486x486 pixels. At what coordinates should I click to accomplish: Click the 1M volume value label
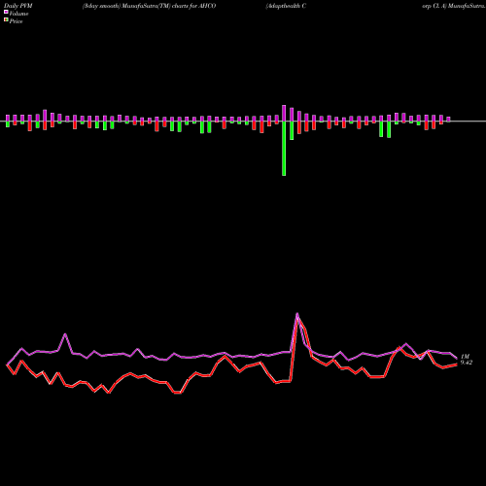pyautogui.click(x=465, y=357)
